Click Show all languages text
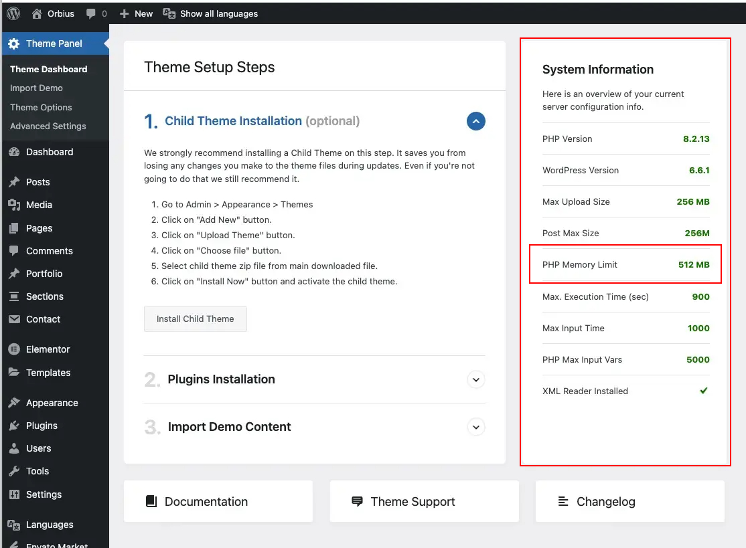 click(x=219, y=14)
